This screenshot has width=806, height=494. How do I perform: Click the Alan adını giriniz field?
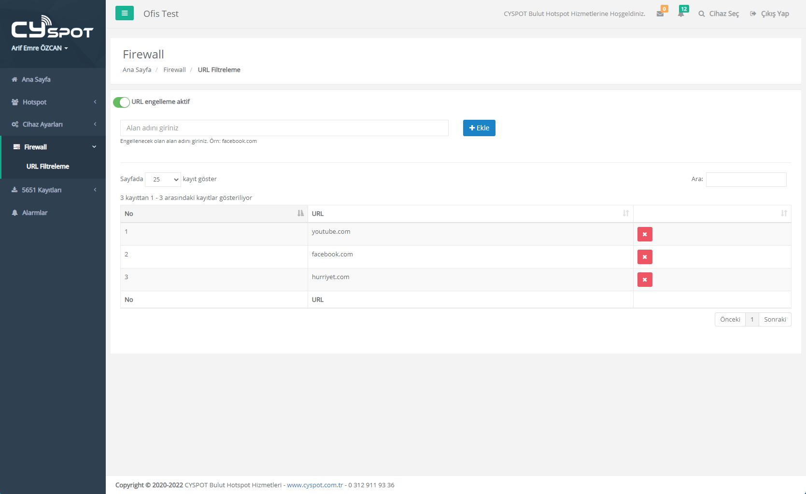click(284, 128)
